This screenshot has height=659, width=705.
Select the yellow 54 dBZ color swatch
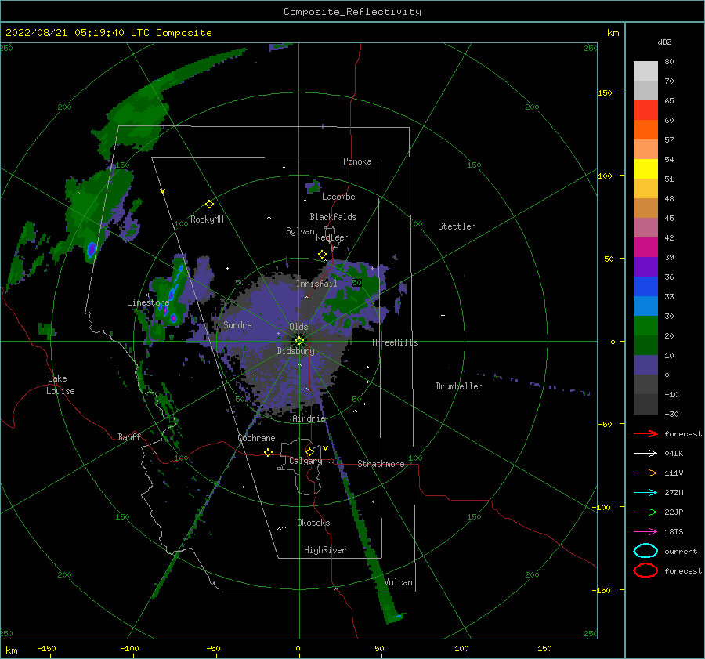pyautogui.click(x=645, y=168)
